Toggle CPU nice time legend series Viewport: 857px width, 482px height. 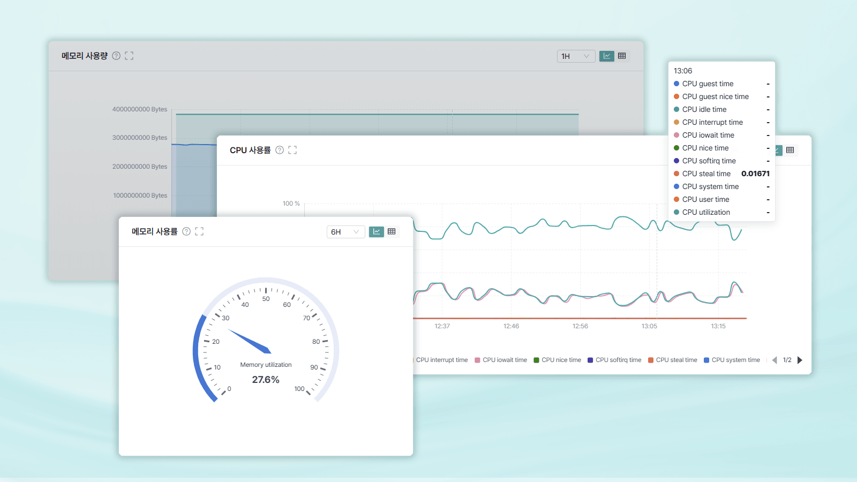click(557, 360)
